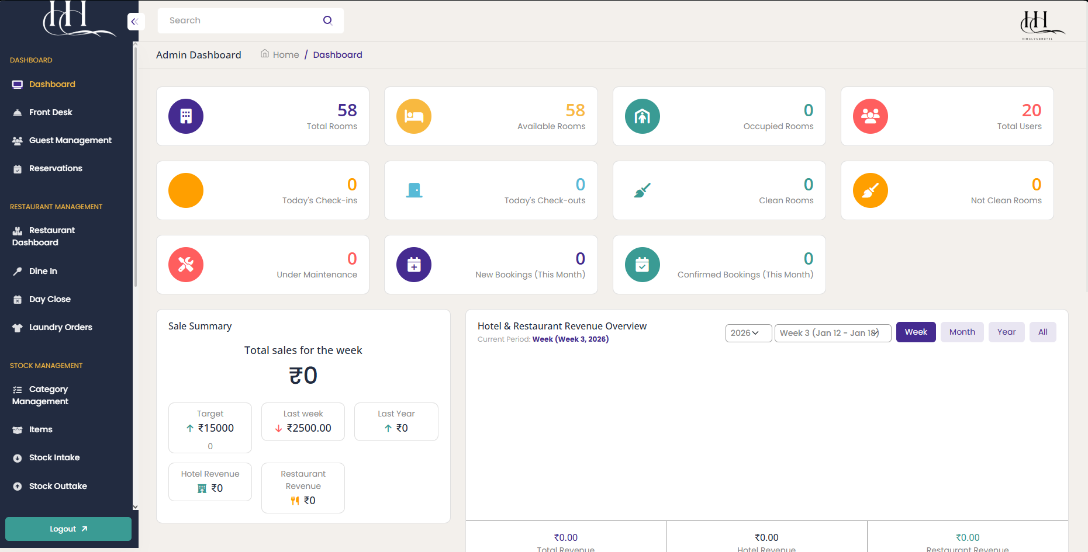Collapse the sidebar with the double-chevron icon
This screenshot has height=552, width=1088.
tap(135, 22)
